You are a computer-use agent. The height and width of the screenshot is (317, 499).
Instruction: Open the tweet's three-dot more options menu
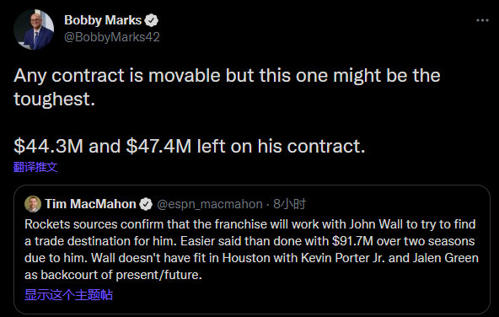click(482, 20)
